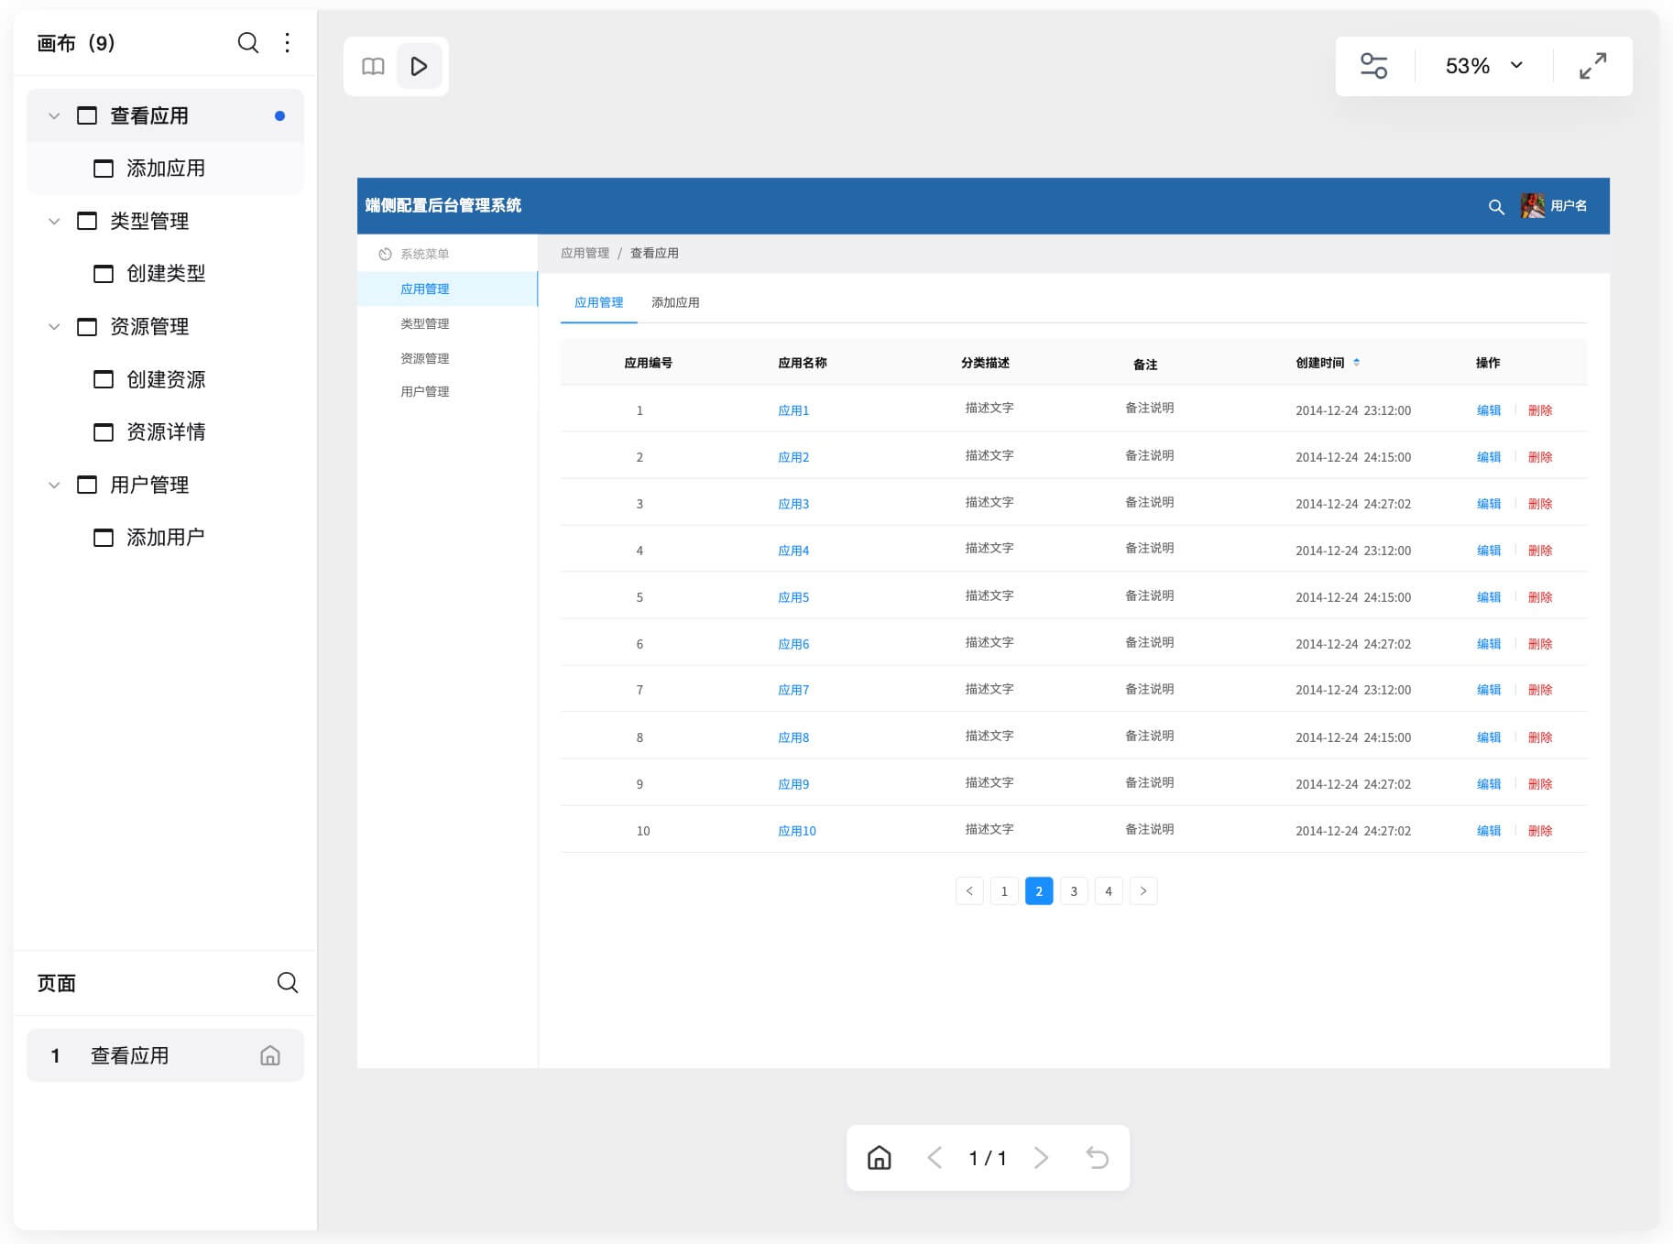Click the 创建时间 column header
This screenshot has height=1244, width=1673.
pyautogui.click(x=1319, y=363)
